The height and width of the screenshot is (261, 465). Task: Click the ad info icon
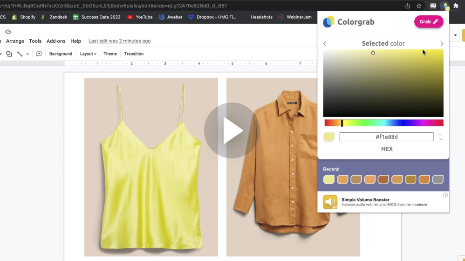click(x=445, y=195)
